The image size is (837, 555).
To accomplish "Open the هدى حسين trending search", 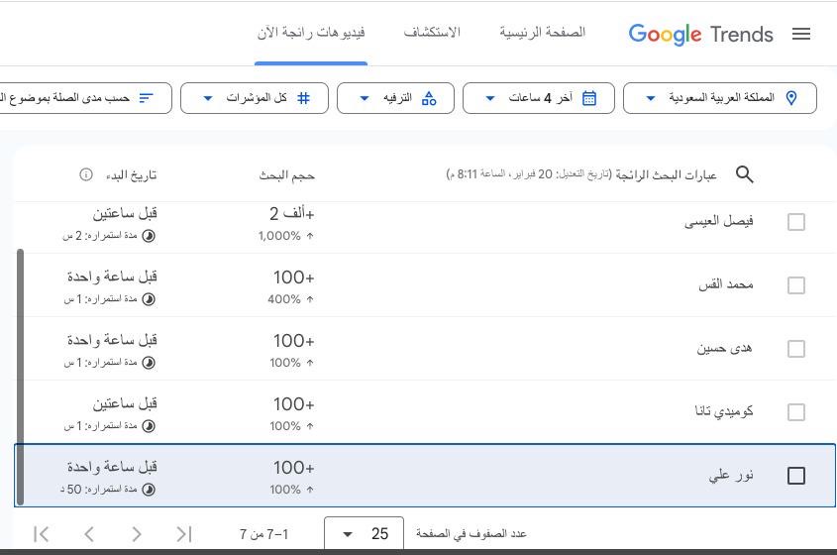I will (725, 348).
